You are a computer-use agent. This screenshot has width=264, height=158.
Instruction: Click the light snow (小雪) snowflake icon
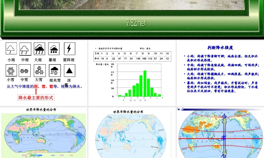(x=11, y=70)
